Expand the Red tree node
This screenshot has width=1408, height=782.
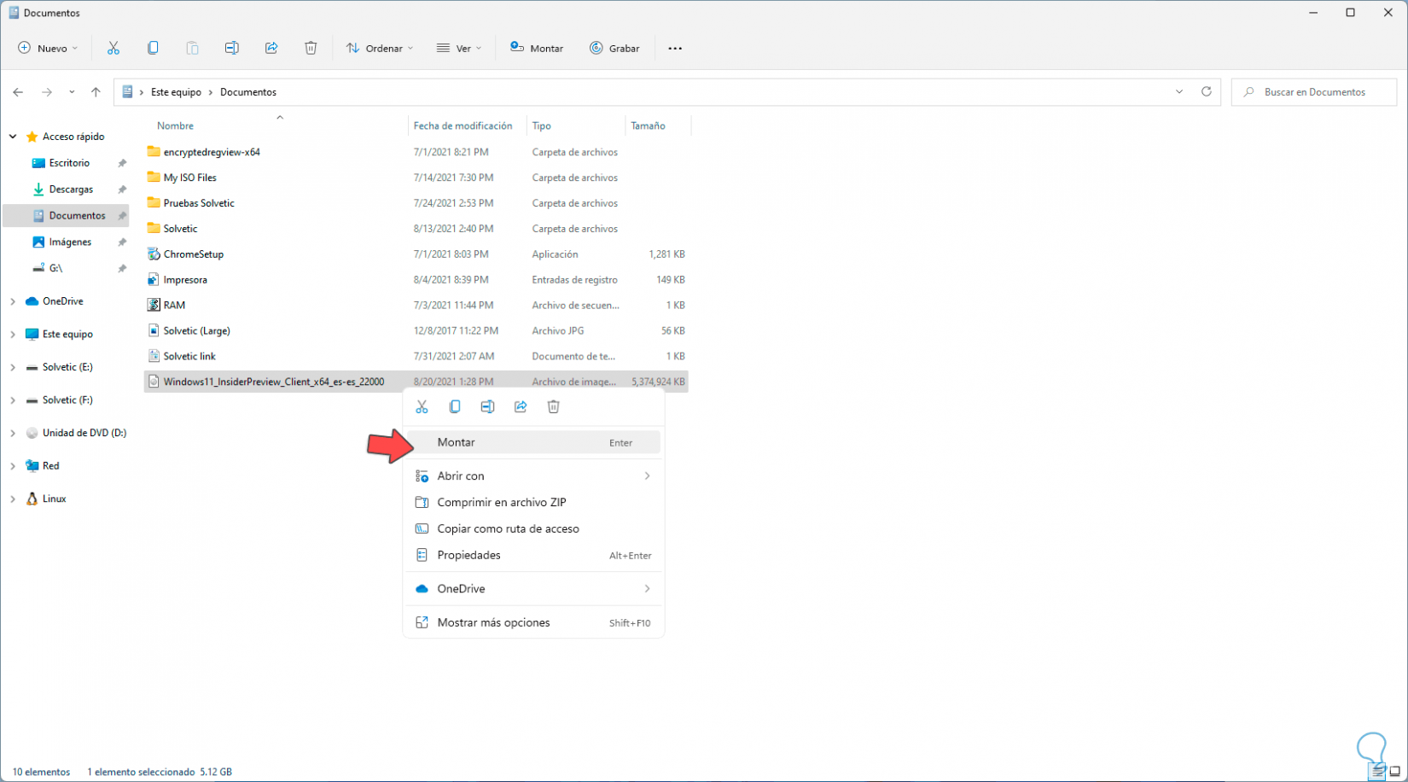13,466
